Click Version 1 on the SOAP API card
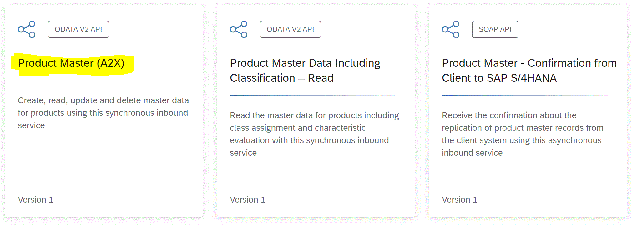Image resolution: width=632 pixels, height=225 pixels. tap(460, 200)
